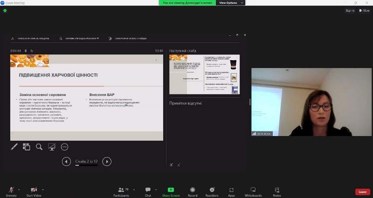Click the green Share Screen icon
The height and width of the screenshot is (198, 373).
click(171, 190)
